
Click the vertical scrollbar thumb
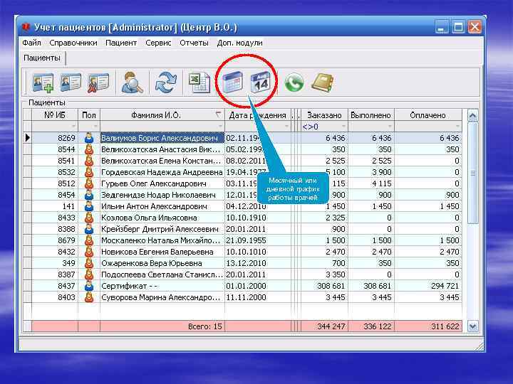472,173
